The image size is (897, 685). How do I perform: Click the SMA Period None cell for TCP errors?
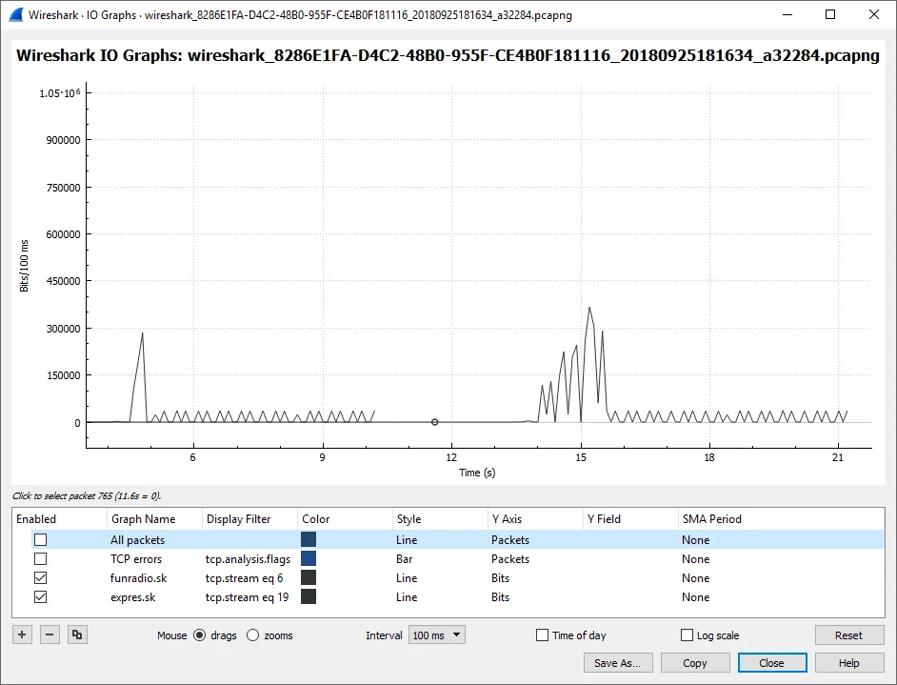696,558
